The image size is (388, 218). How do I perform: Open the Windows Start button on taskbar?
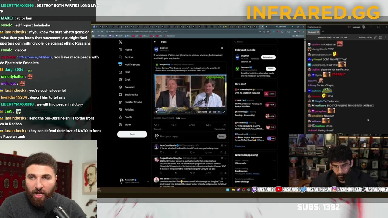pyautogui.click(x=228, y=190)
